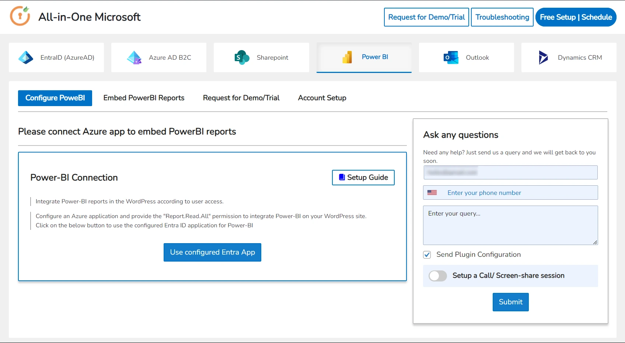Click Request for Demo/Trial header button
The height and width of the screenshot is (343, 625).
point(426,17)
